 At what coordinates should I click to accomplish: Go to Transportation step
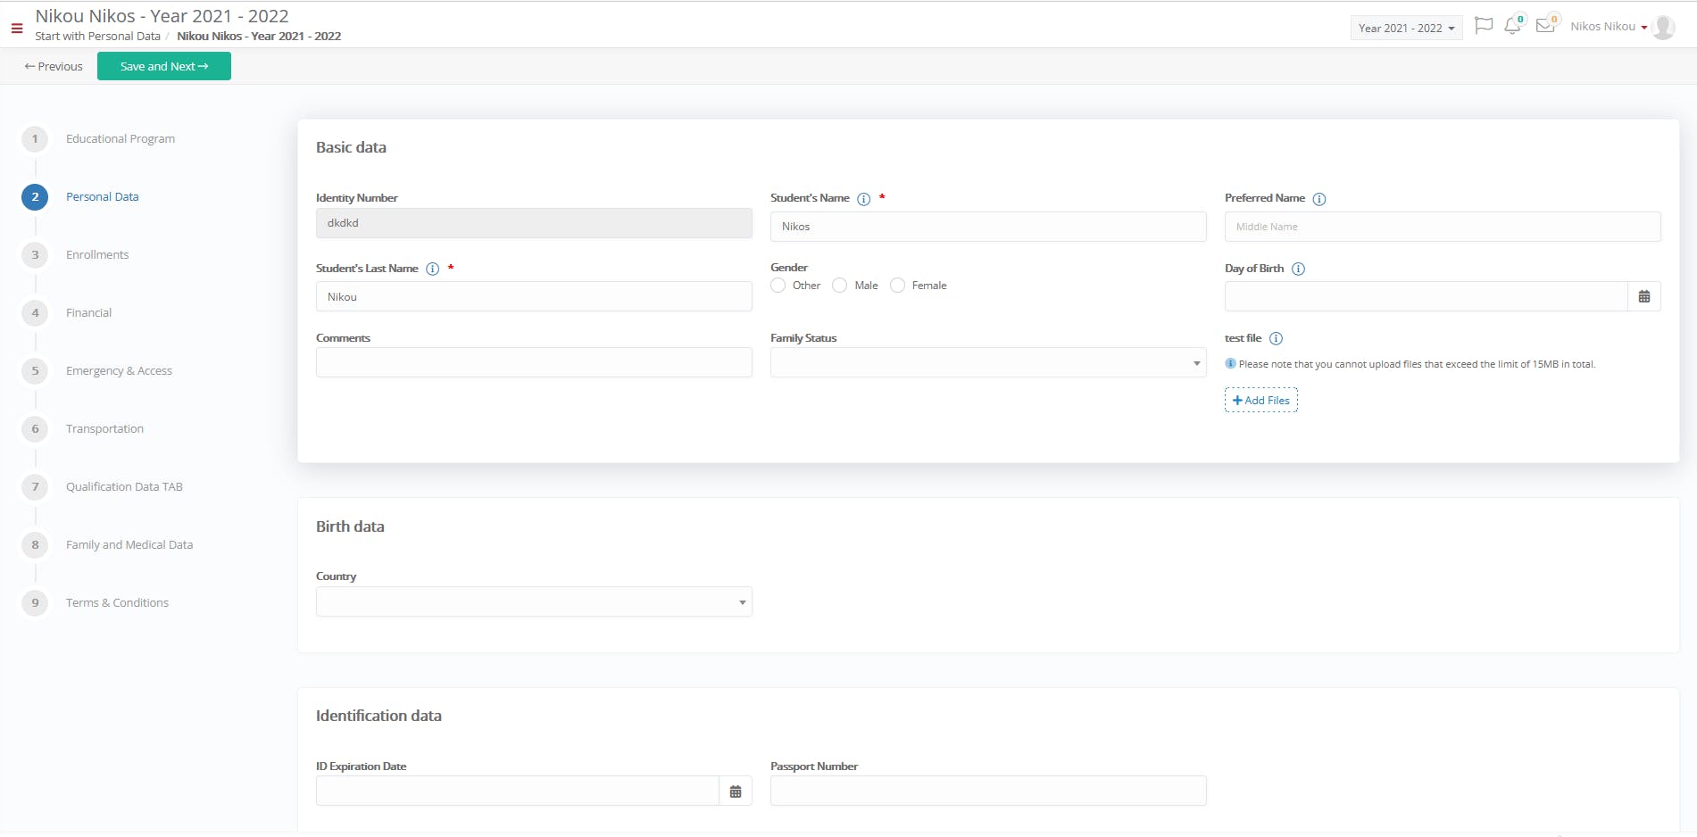pos(104,428)
